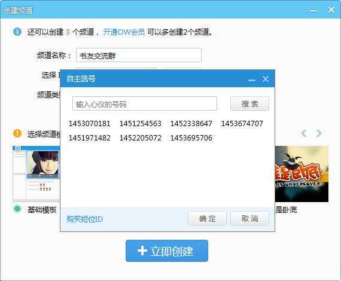Focus the 输入心仪的号码 search field
This screenshot has height=281, width=341.
click(x=145, y=103)
